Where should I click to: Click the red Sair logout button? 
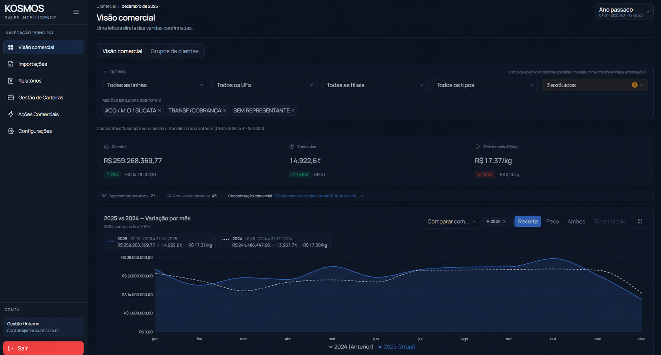point(43,348)
